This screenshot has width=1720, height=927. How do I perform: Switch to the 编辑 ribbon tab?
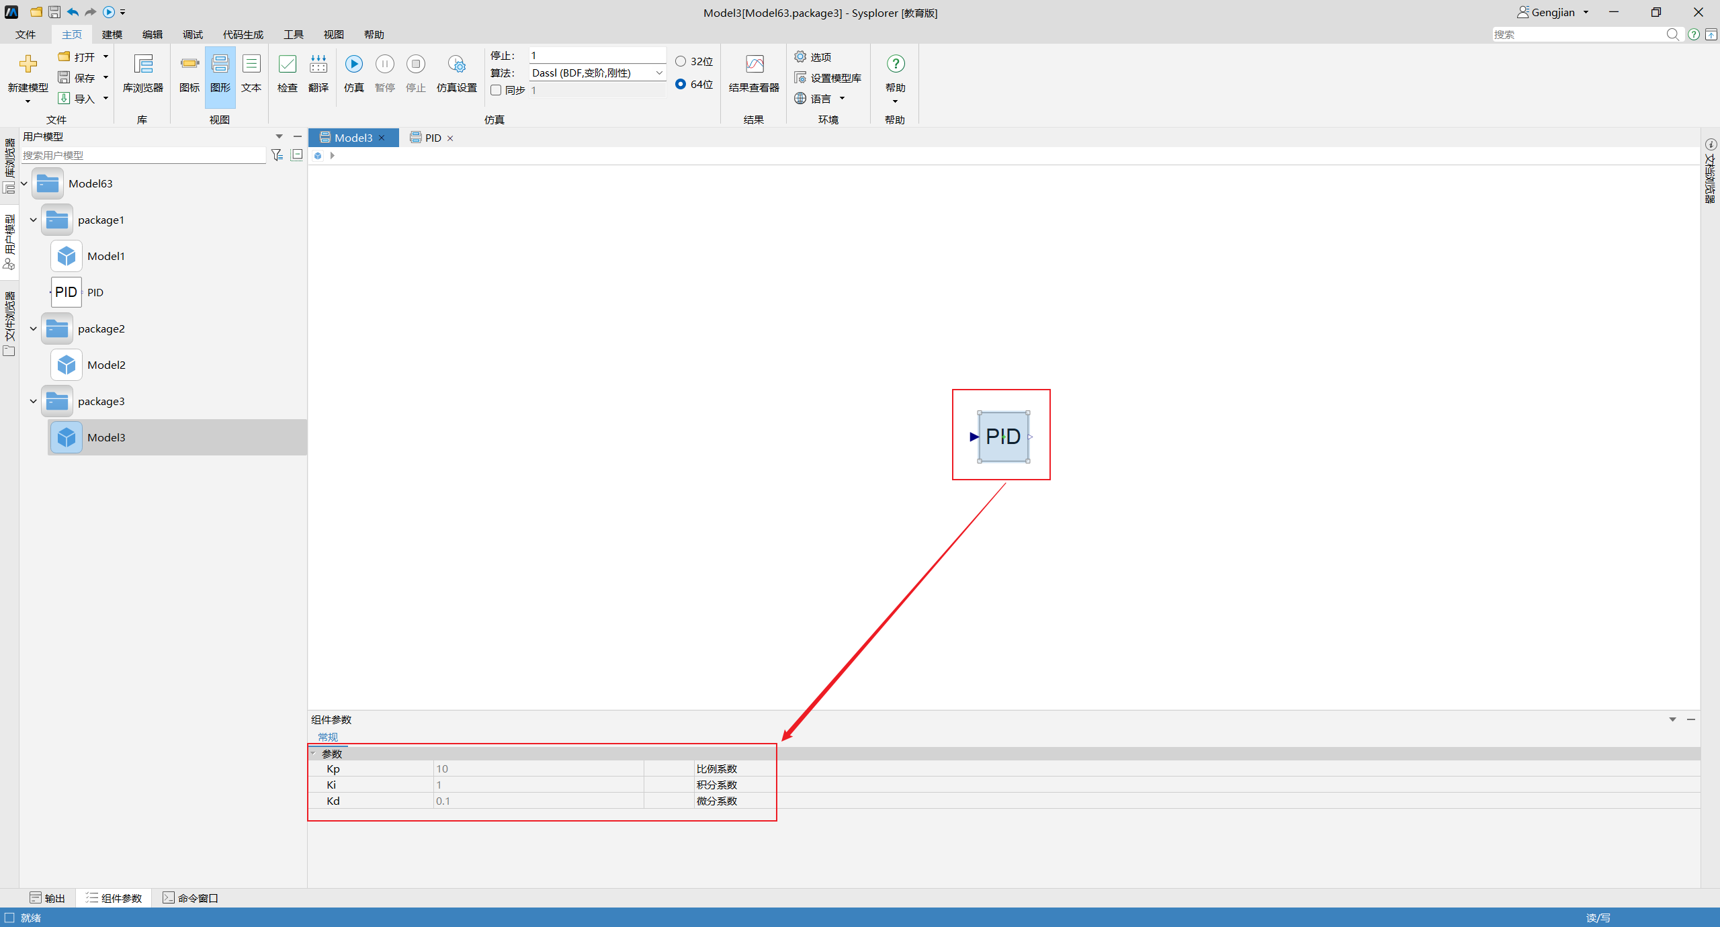[153, 34]
